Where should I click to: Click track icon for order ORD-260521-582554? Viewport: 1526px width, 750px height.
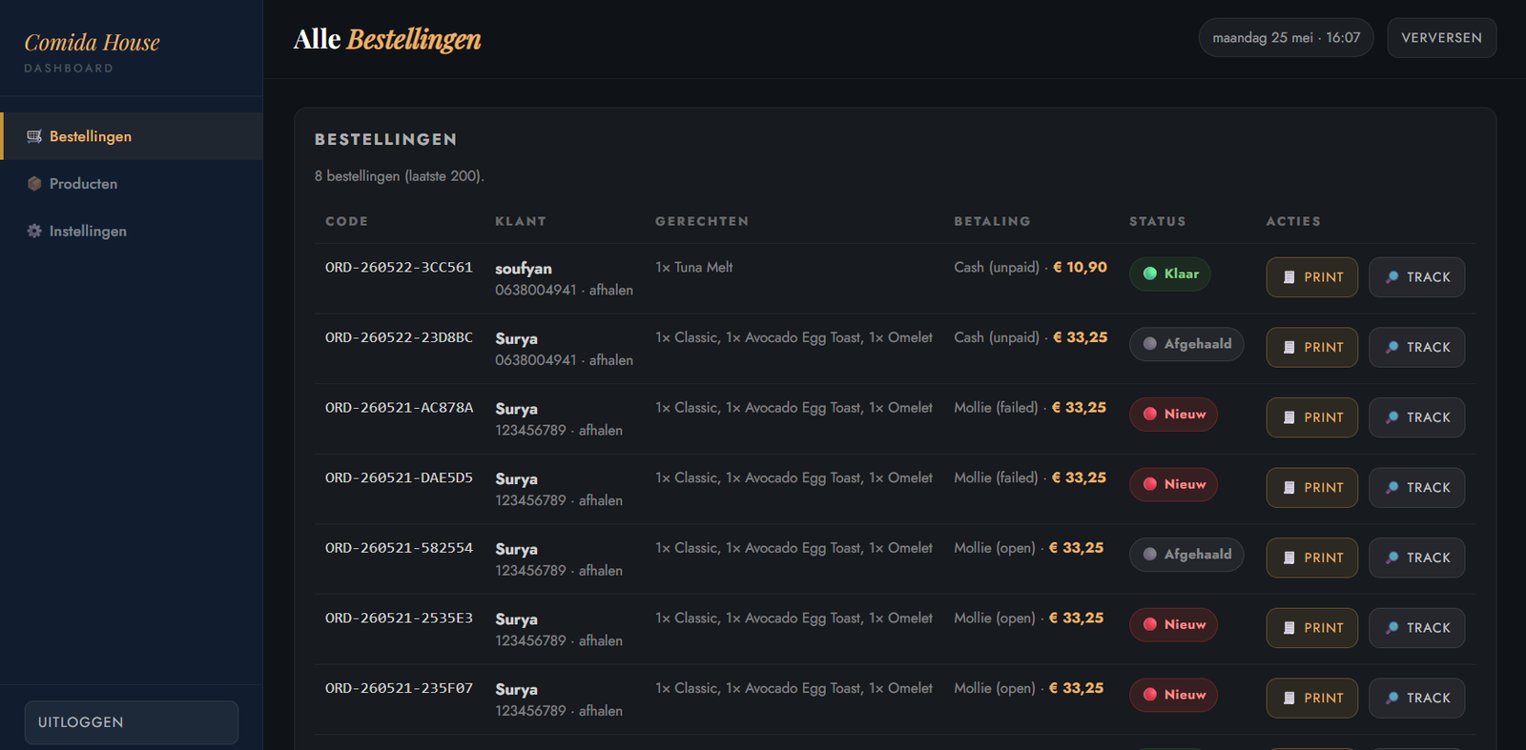(1392, 557)
